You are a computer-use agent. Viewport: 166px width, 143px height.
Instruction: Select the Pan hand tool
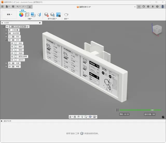coord(78,117)
